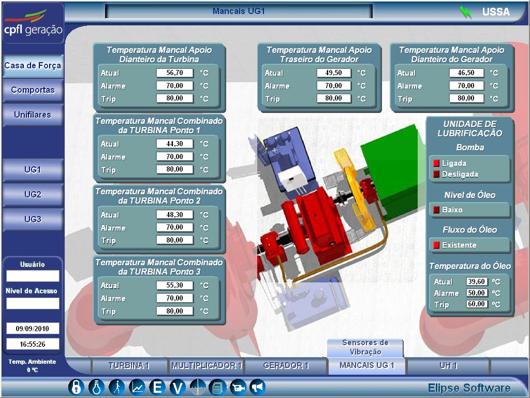Click the 56,70 turbine bearing value
The image size is (530, 398).
pos(175,73)
